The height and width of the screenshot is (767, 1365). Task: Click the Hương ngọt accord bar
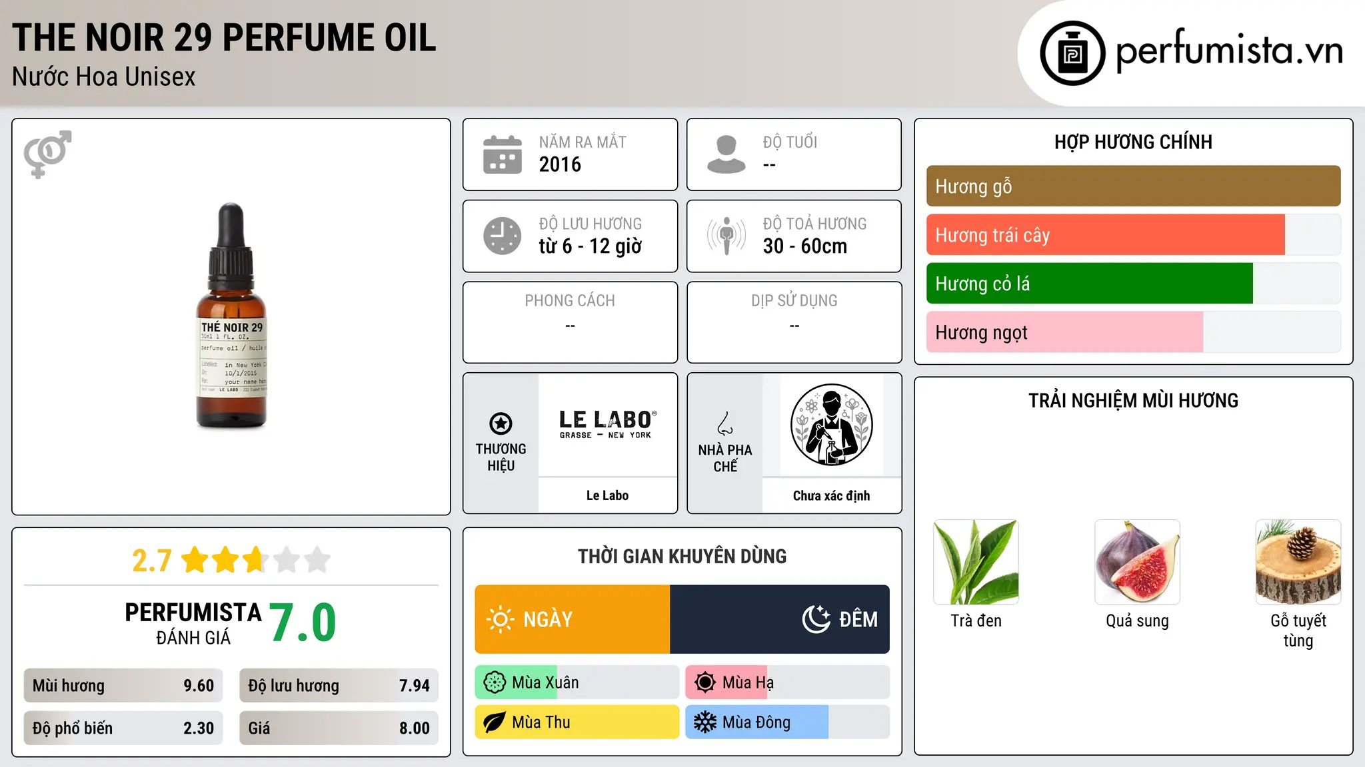[1133, 332]
